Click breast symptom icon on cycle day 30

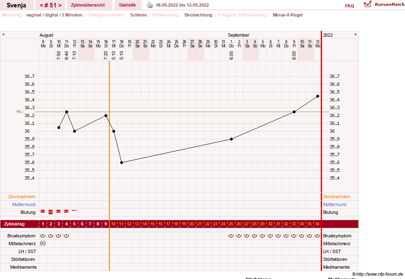point(270,235)
